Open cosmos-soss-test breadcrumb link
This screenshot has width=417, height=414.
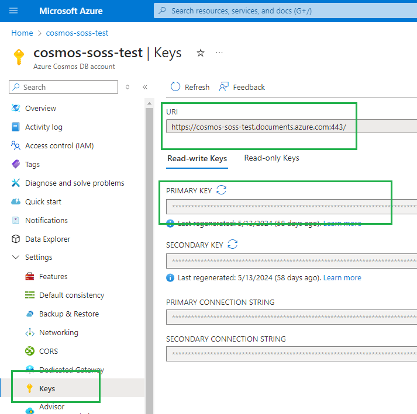point(77,33)
